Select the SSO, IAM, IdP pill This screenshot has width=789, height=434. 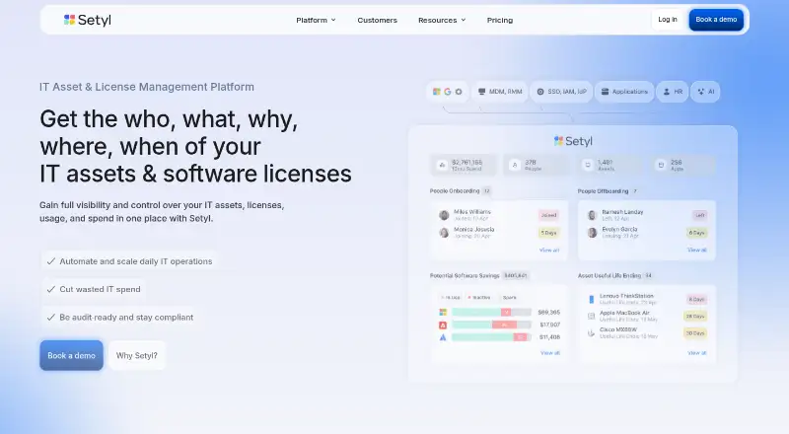tap(561, 92)
